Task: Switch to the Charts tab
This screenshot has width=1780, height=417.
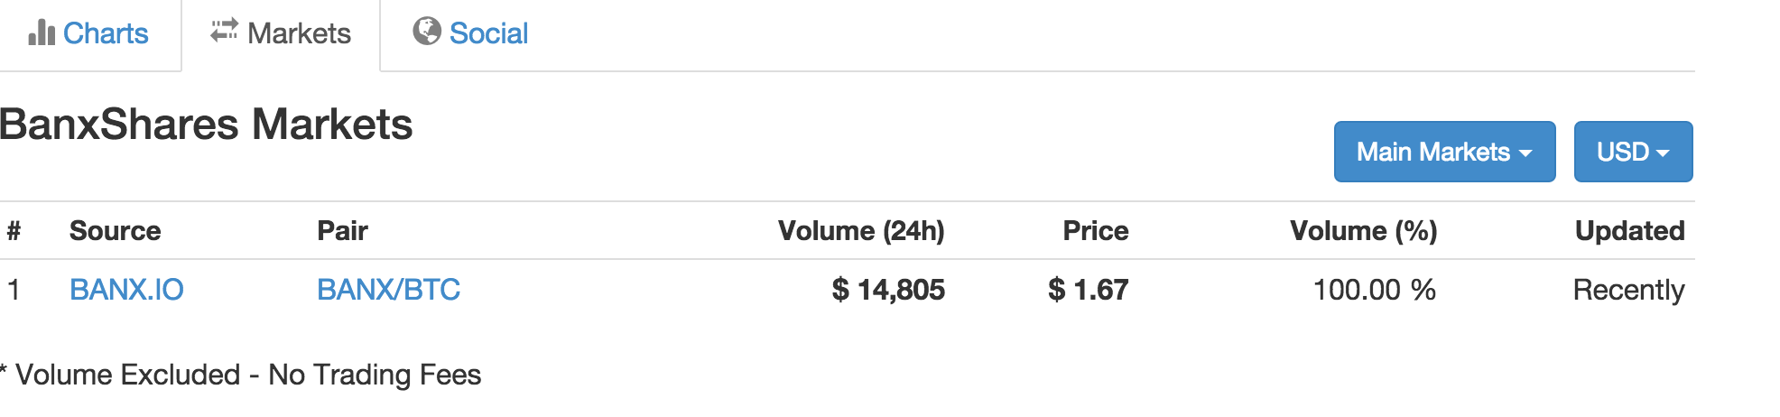Action: click(89, 33)
